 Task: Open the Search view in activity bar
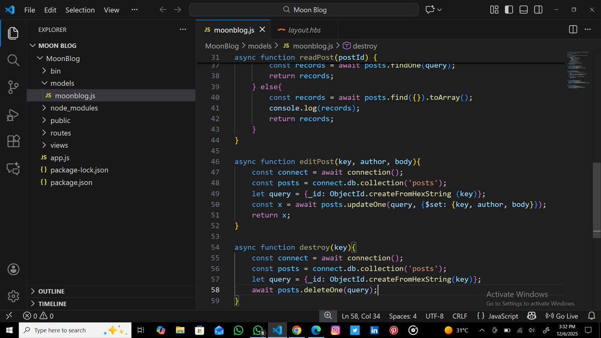pyautogui.click(x=14, y=61)
